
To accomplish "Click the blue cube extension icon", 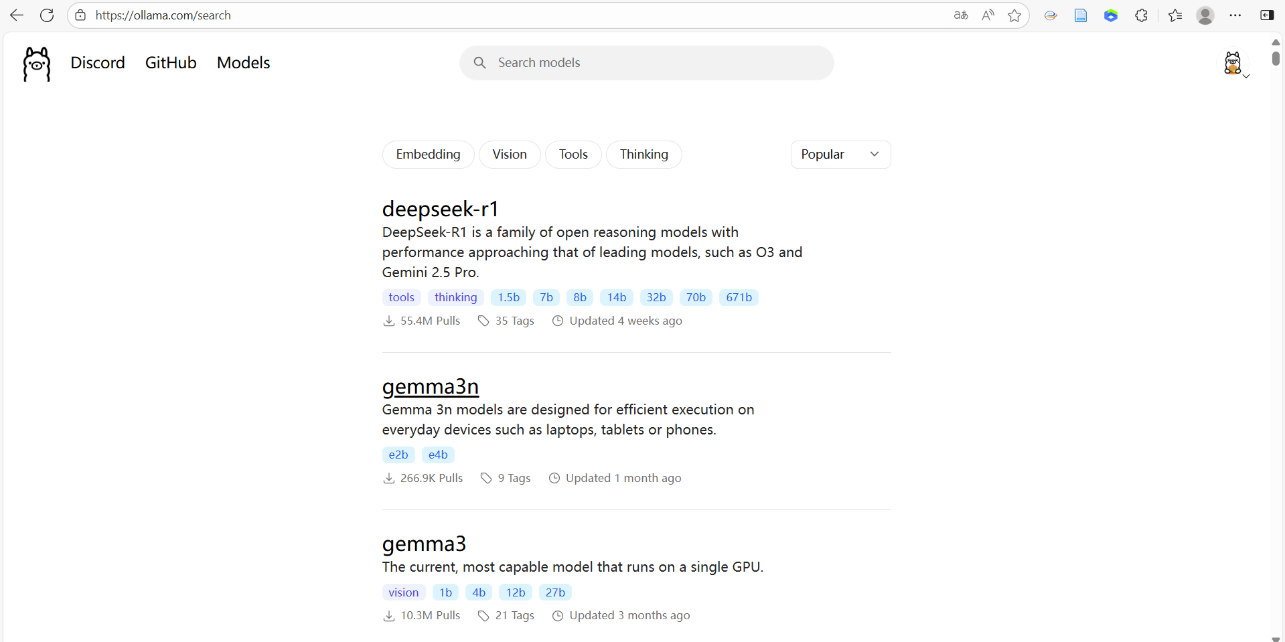I will coord(1111,15).
